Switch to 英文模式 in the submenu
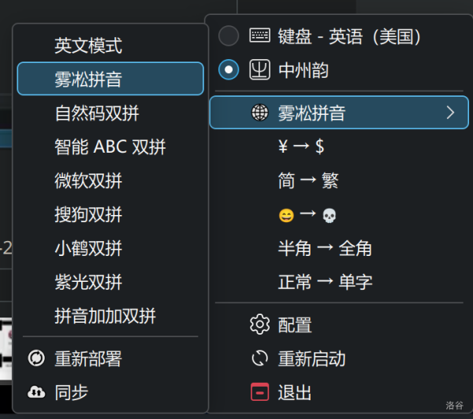 pyautogui.click(x=88, y=45)
